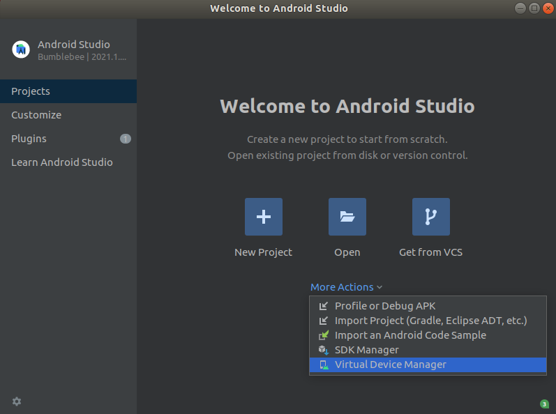Click the Bumblebee version text

[82, 57]
